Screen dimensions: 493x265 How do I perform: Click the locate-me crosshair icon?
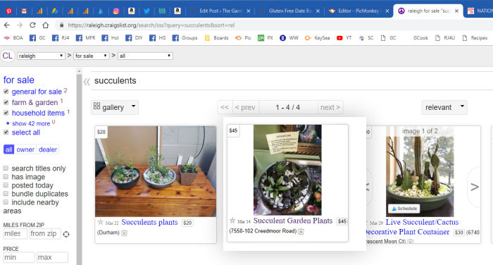(x=66, y=234)
